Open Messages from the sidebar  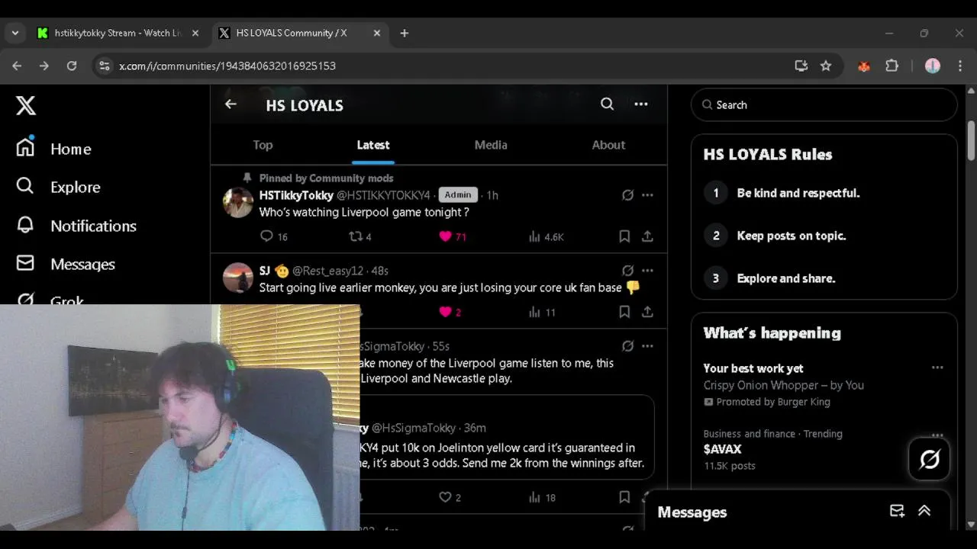66,264
